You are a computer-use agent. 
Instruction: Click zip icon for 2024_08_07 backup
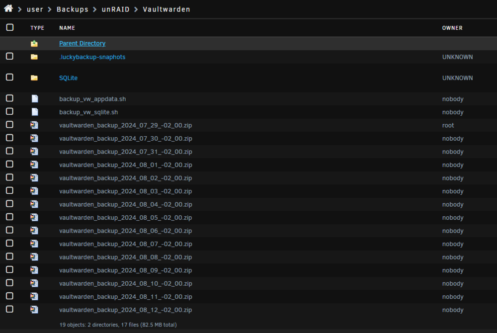(x=34, y=244)
